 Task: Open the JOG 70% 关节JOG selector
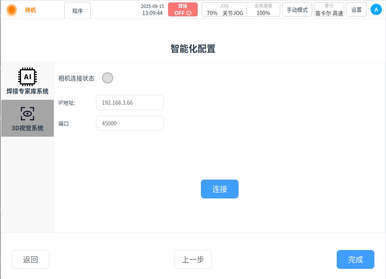225,9
